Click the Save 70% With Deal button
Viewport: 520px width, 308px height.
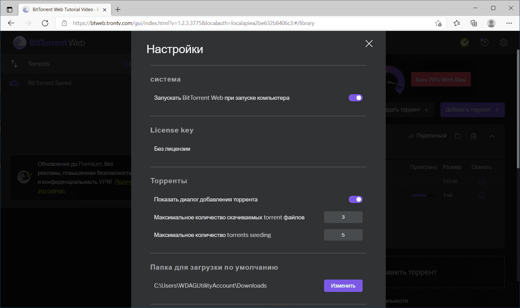coord(441,79)
